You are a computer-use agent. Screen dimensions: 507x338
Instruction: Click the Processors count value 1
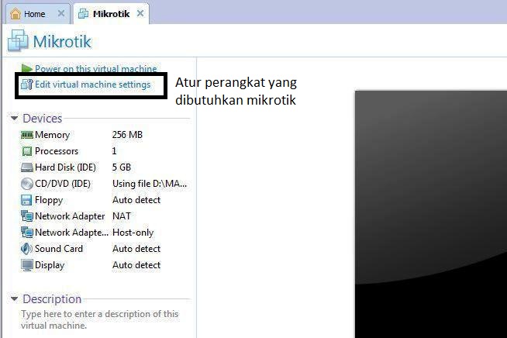(114, 151)
